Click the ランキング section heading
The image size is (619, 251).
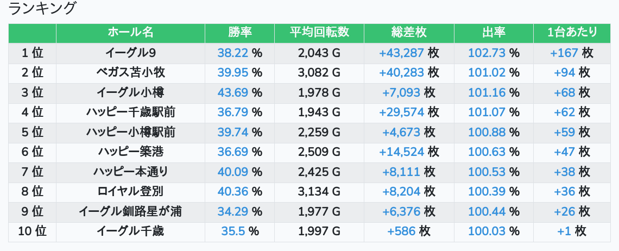[42, 9]
